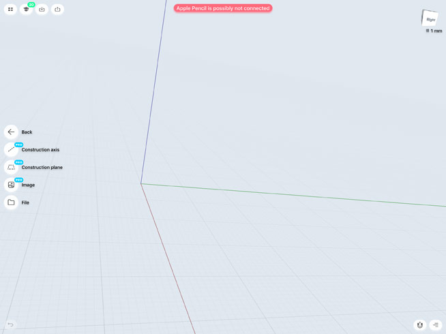Tap the undo arrow button
Image resolution: width=446 pixels, height=334 pixels.
pyautogui.click(x=10, y=324)
